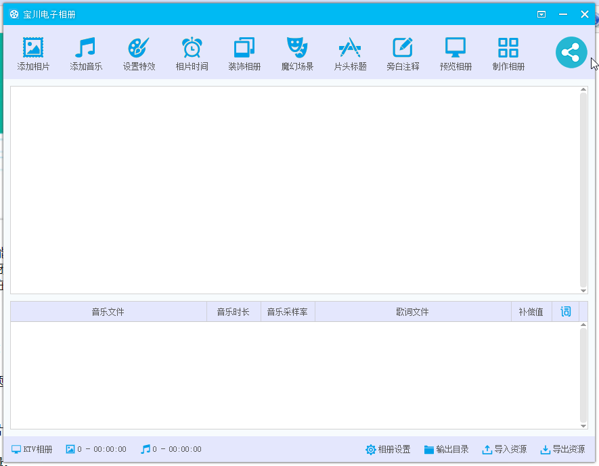
Task: Start 制作相册 (Make Album) grid icon
Action: click(508, 48)
